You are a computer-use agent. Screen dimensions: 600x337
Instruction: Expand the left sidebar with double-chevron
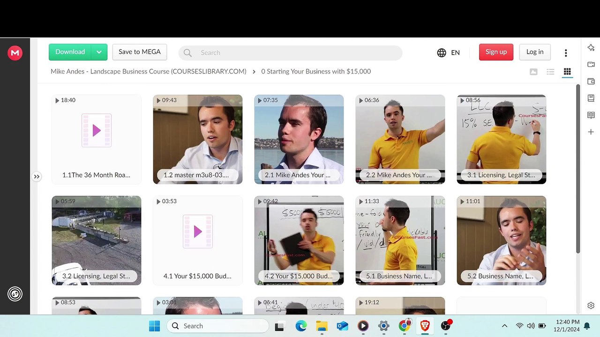(x=37, y=176)
